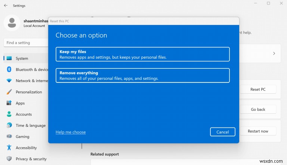
Task: Open the Help me choose link
Action: tap(71, 132)
